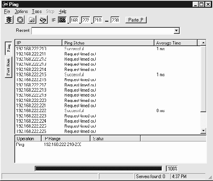Open the Recent addresses dropdown
This screenshot has height=181, width=213.
176,31
